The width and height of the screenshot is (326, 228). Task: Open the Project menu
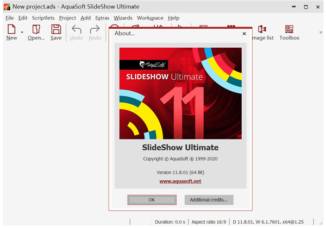67,18
